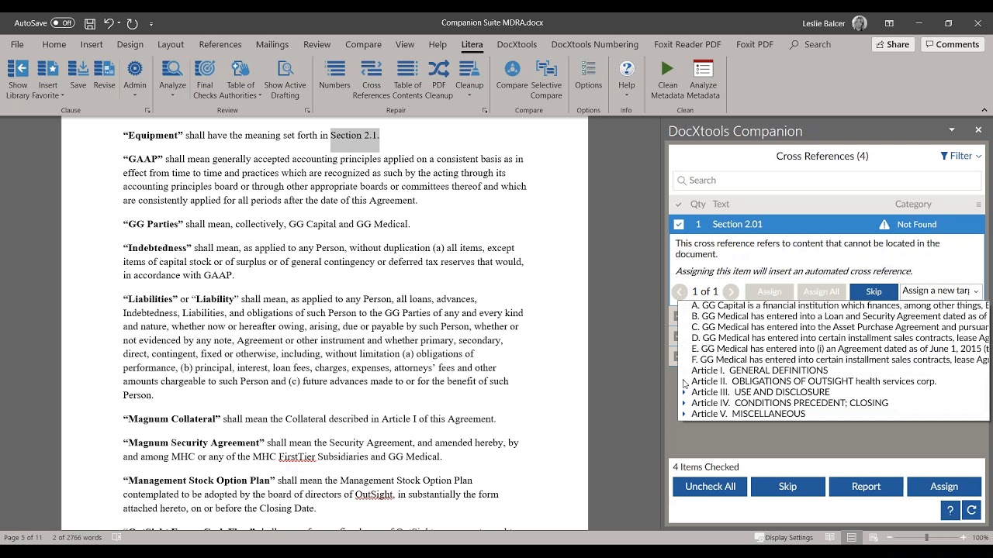This screenshot has height=558, width=993.
Task: Close the DocXtools Companion pane
Action: pos(978,130)
